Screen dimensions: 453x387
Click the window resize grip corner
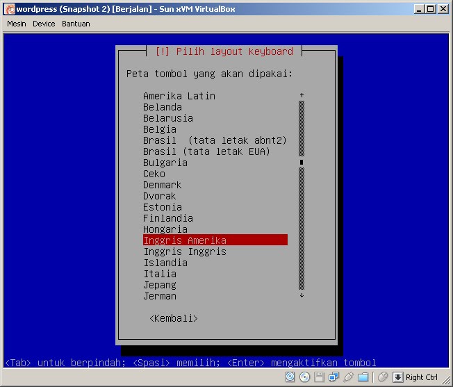pos(447,379)
